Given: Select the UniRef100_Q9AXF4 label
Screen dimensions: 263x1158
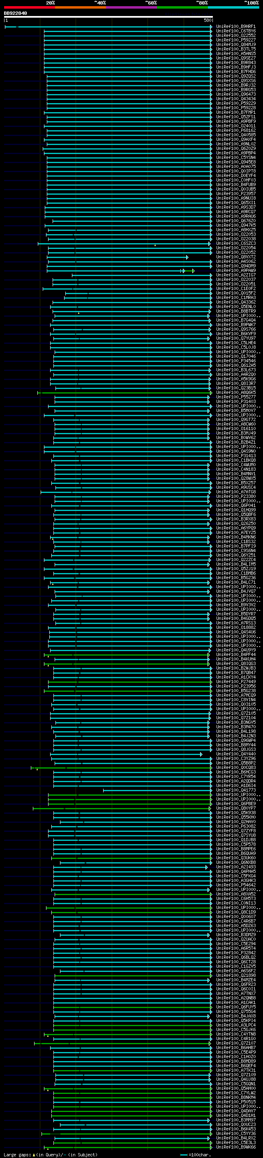Looking at the screenshot, I should [x=235, y=139].
